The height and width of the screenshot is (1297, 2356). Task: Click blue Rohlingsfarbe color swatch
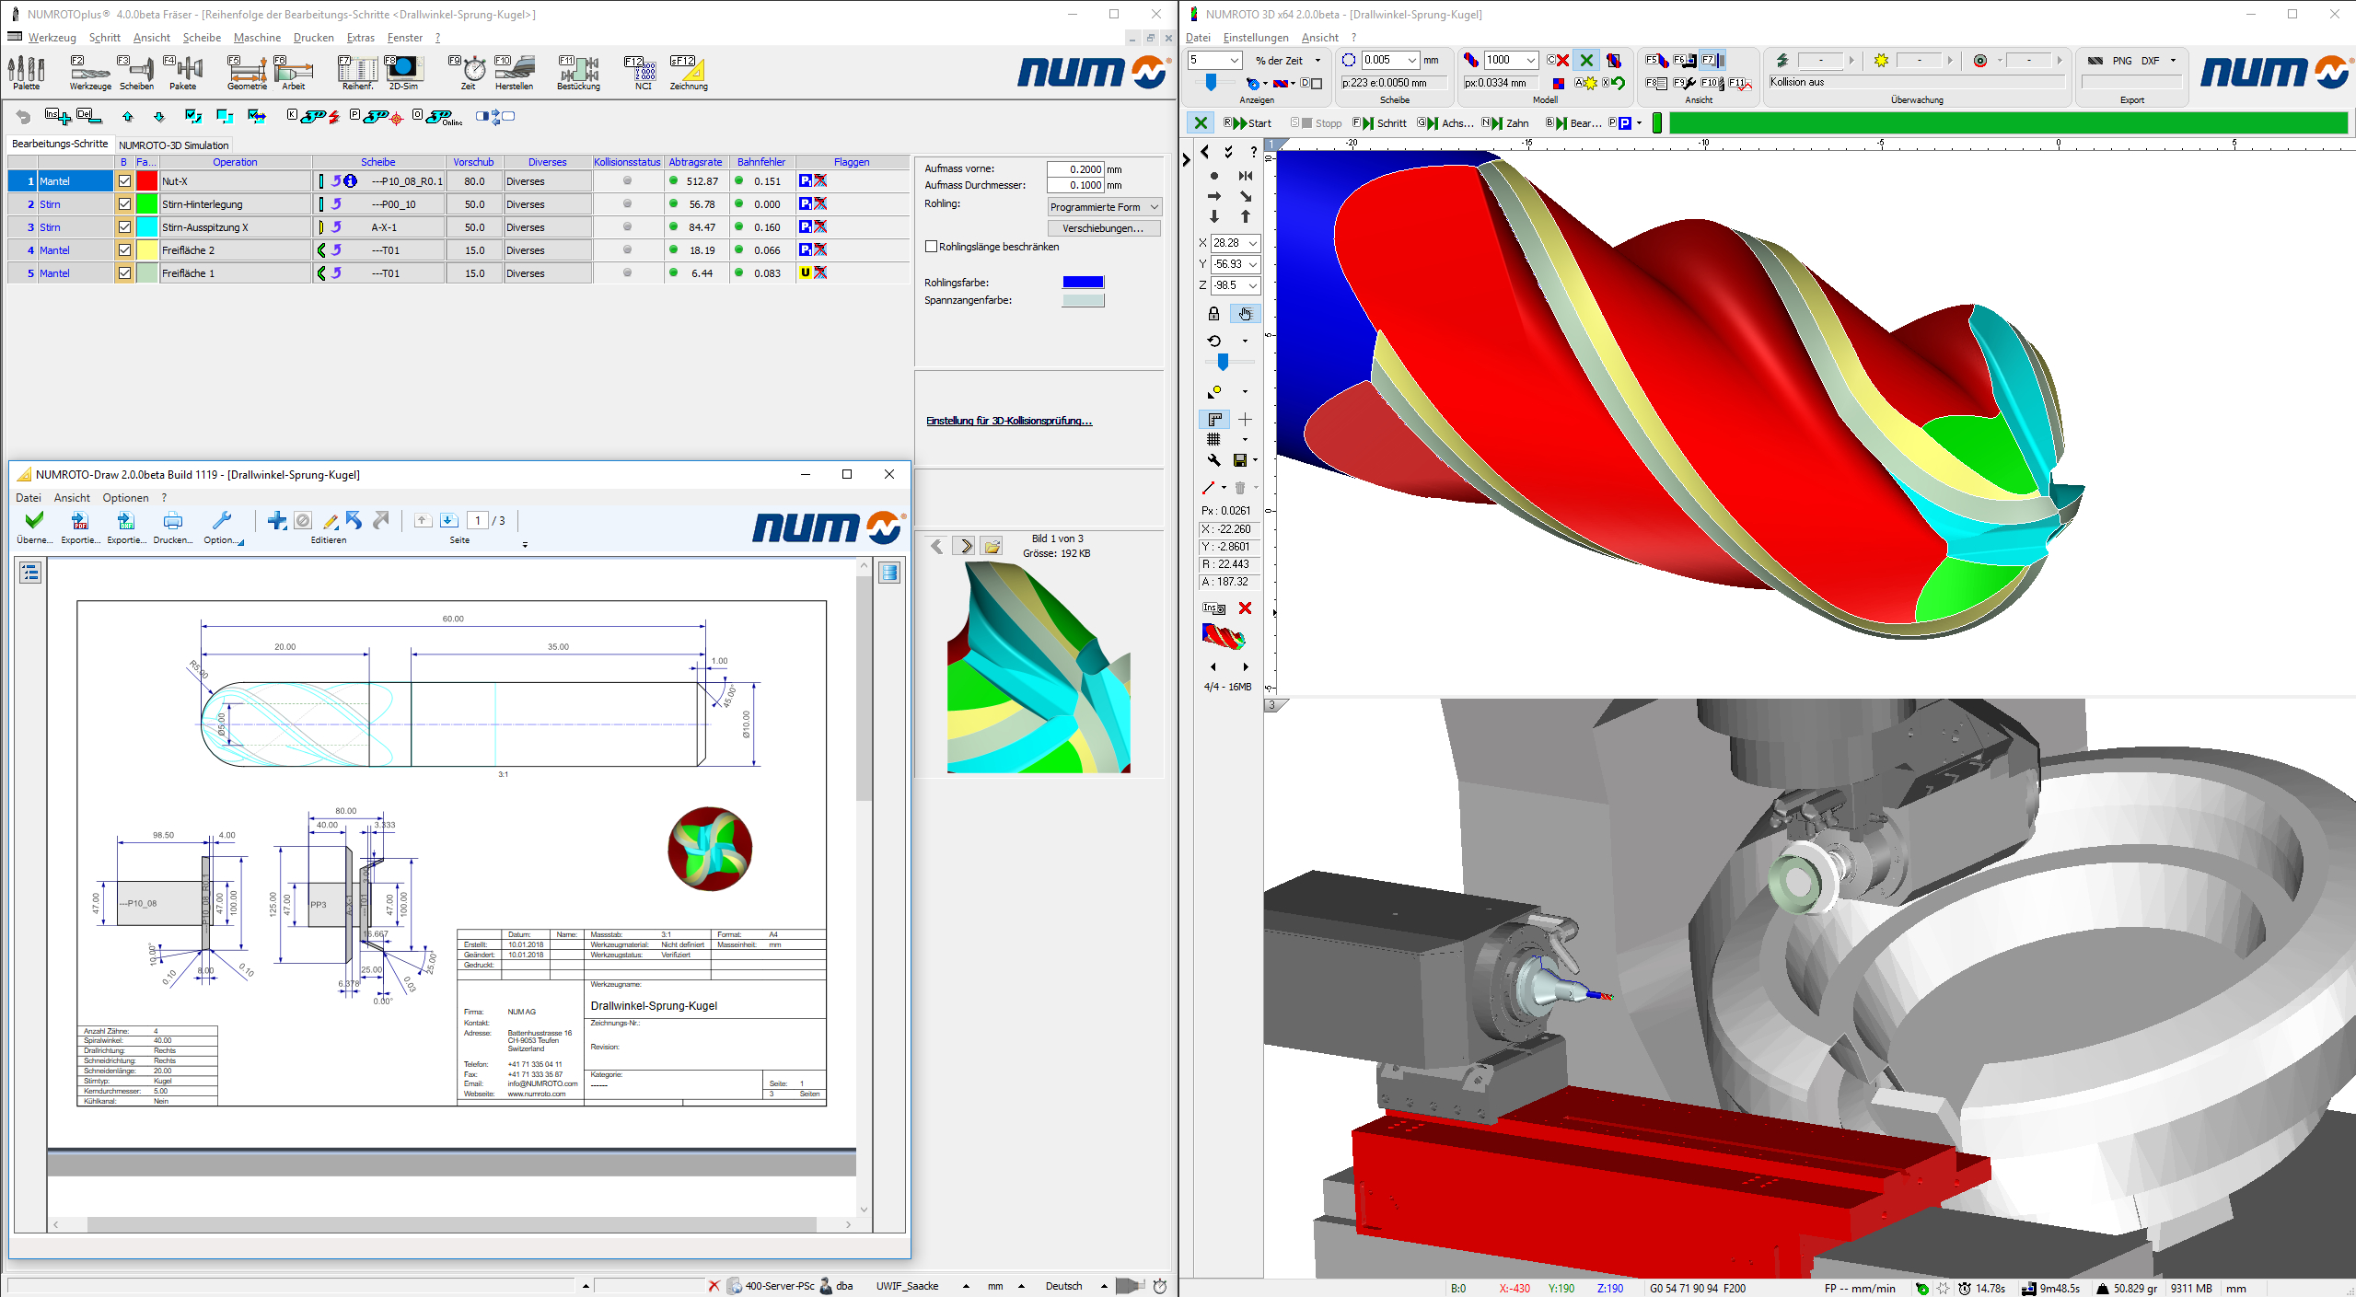click(1083, 283)
